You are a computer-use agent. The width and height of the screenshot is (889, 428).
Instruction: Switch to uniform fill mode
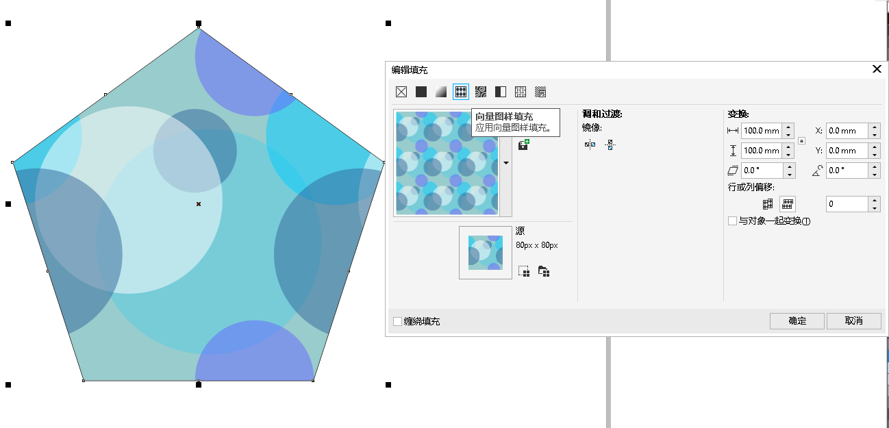pyautogui.click(x=421, y=91)
